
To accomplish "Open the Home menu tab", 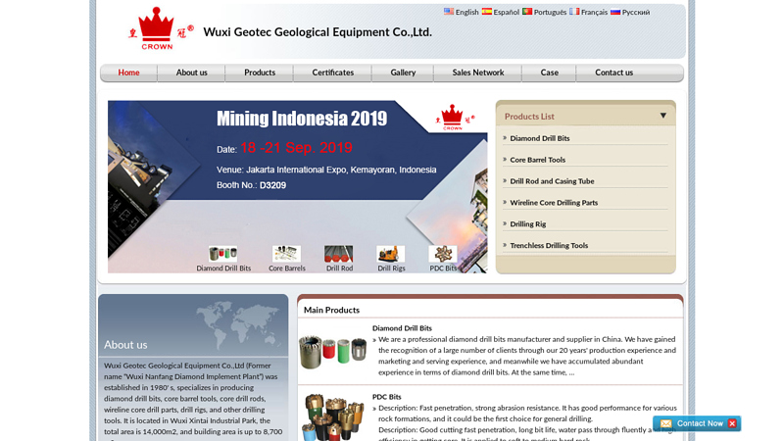I will click(x=128, y=73).
